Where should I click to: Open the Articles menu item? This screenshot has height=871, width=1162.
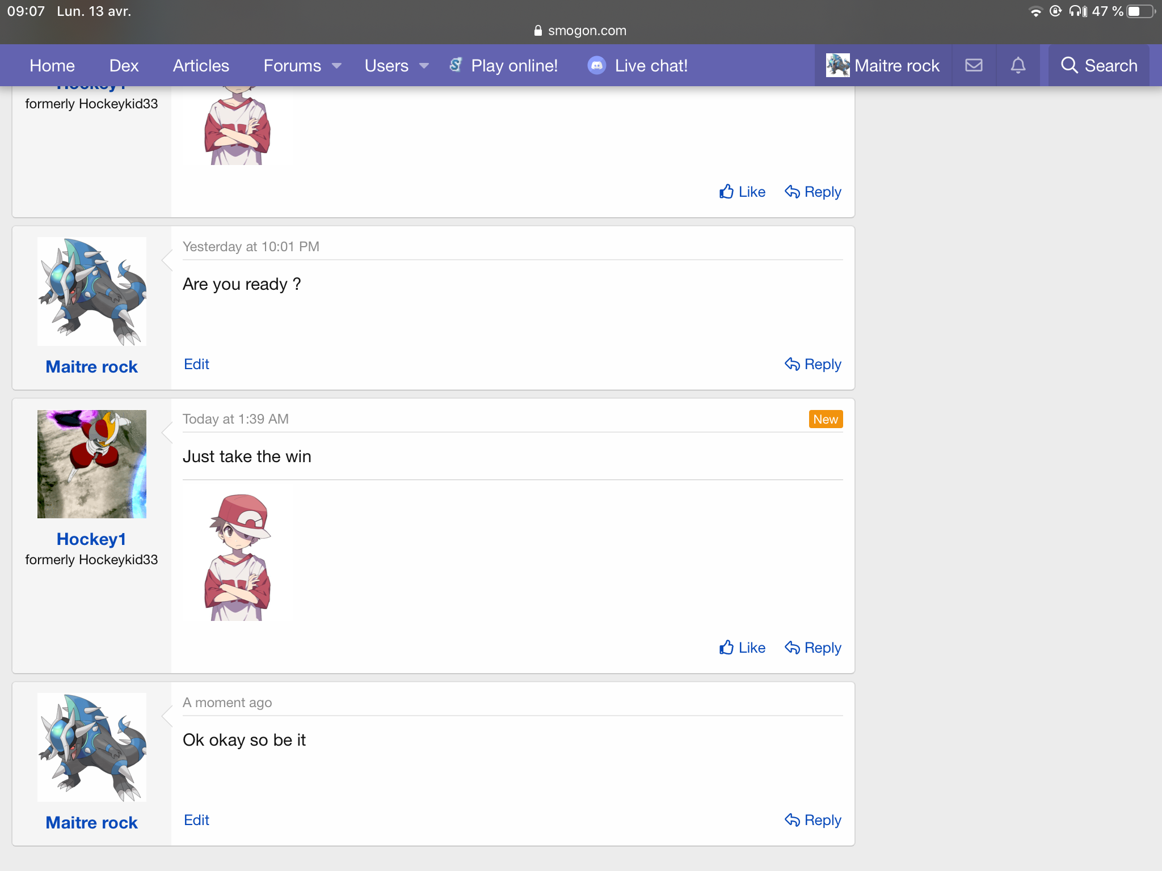tap(201, 65)
